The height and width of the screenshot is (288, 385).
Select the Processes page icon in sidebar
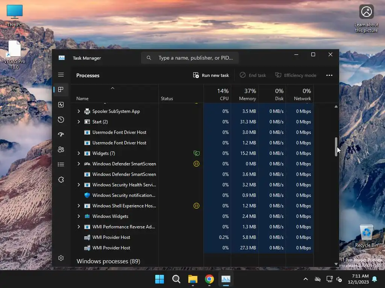[x=61, y=89]
